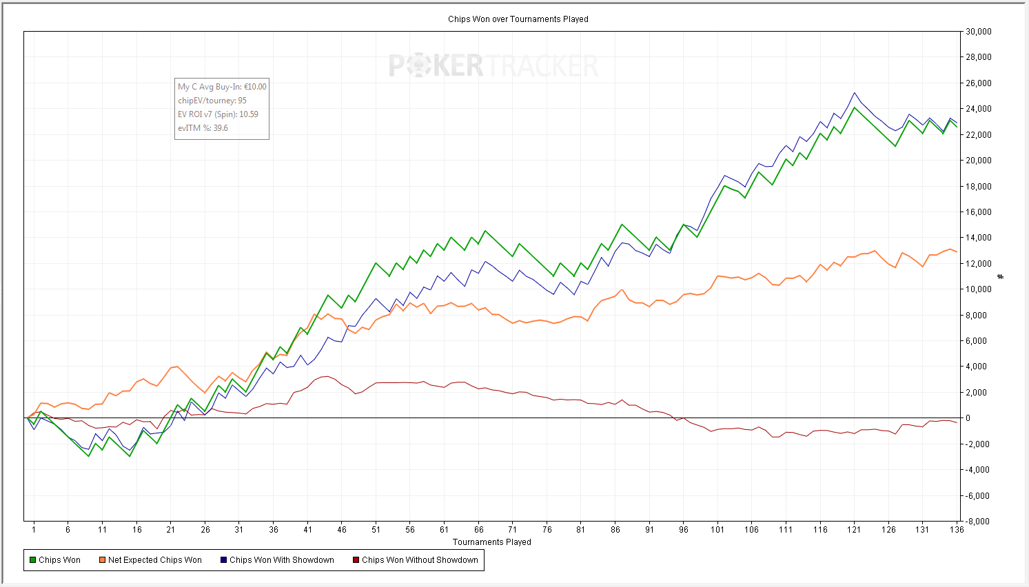Select the Chips Won Without Showdown label

[420, 560]
